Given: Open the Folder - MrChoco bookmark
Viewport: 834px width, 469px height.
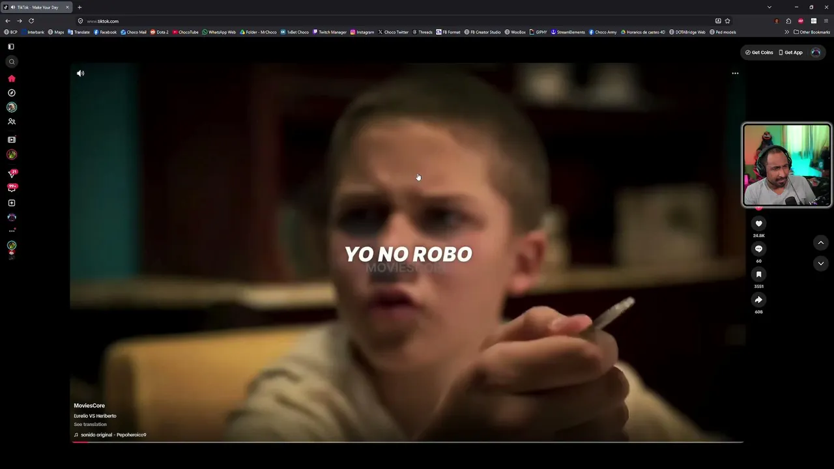Looking at the screenshot, I should 258,32.
